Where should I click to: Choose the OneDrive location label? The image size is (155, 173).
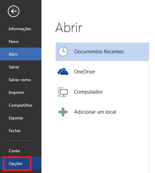[x=85, y=72]
